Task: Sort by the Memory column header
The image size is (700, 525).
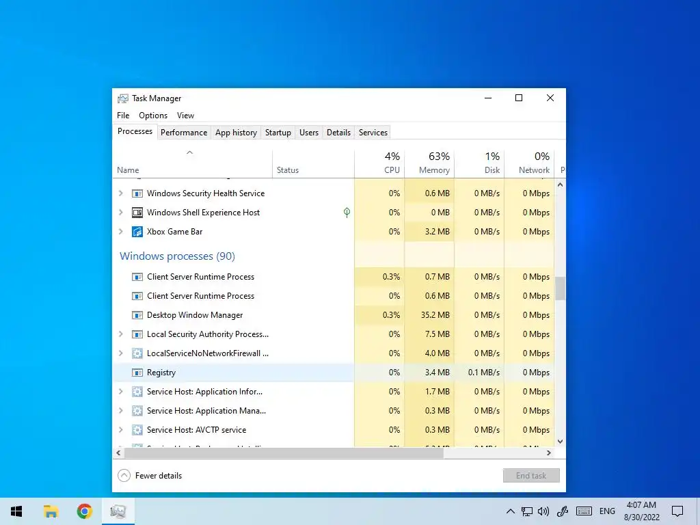Action: 429,163
